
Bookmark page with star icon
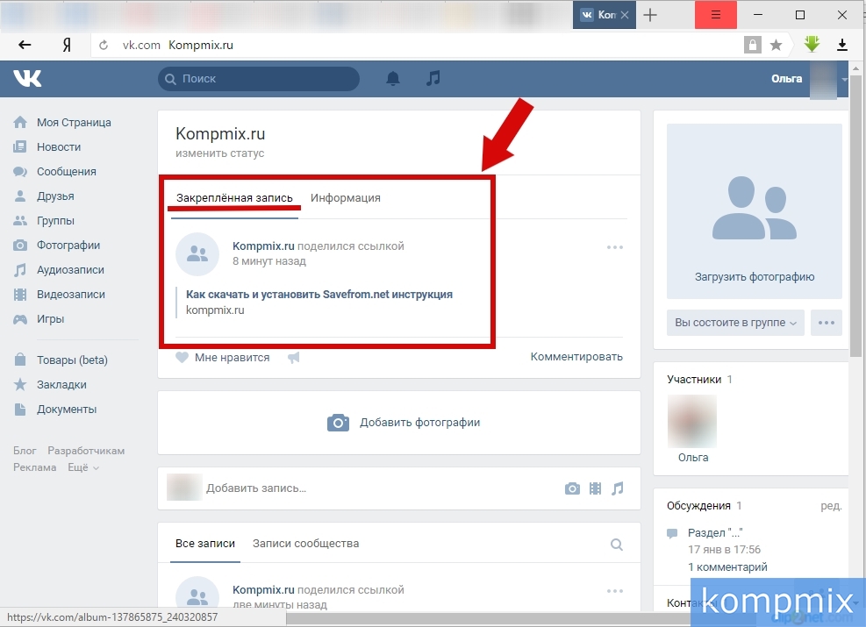(776, 45)
